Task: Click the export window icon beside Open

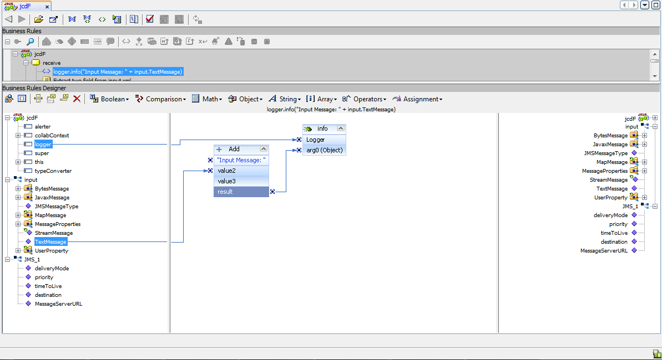Action: [x=53, y=19]
